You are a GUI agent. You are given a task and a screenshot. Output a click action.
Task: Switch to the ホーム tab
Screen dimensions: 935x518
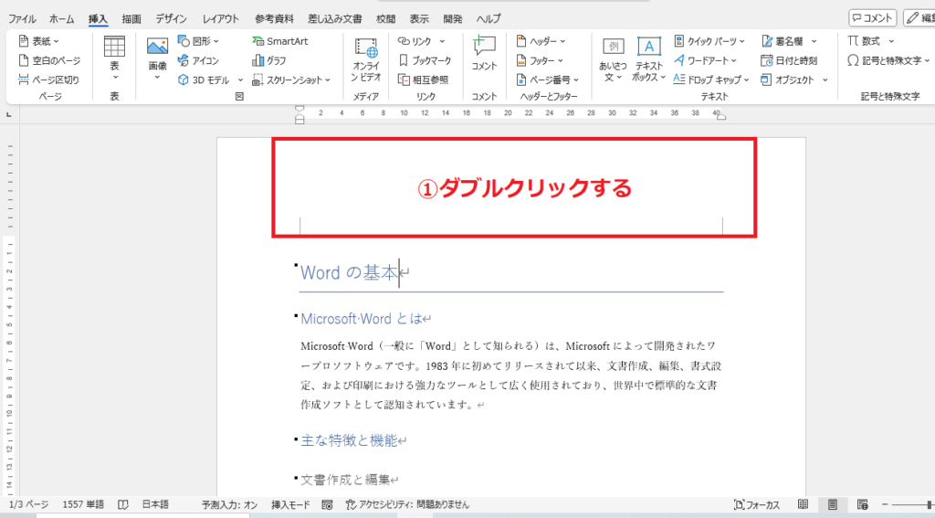61,18
